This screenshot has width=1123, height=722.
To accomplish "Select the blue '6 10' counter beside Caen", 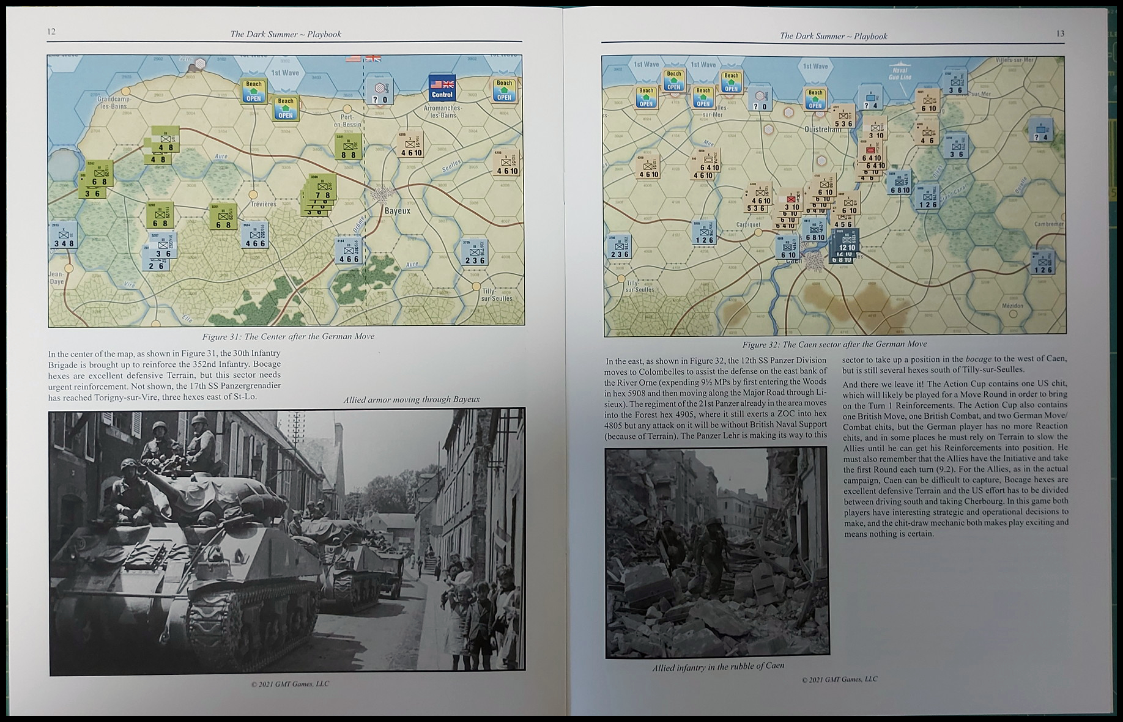I will coord(788,248).
